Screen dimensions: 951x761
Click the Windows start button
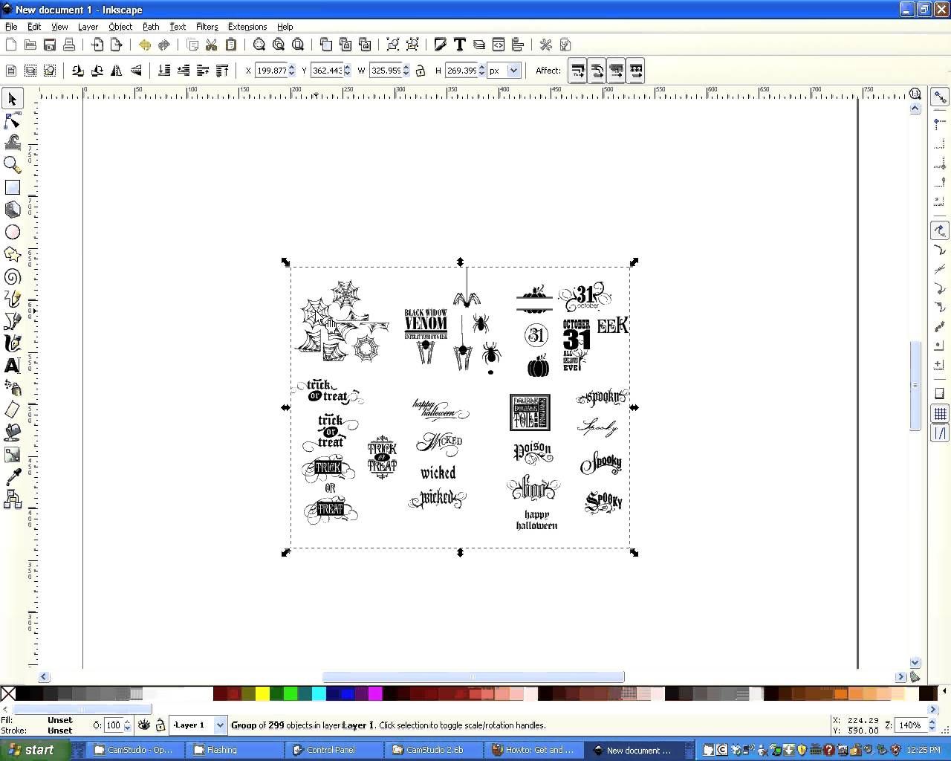point(36,750)
